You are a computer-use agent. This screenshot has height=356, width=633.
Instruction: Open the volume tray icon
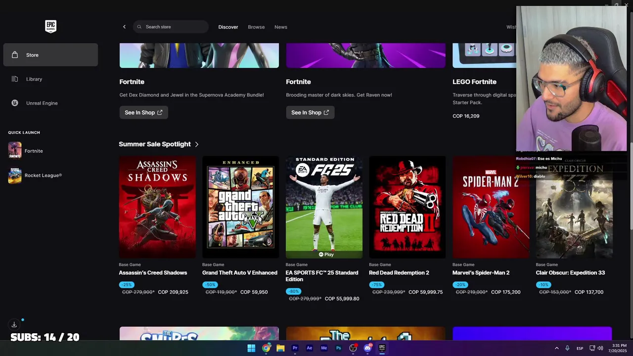(x=600, y=348)
